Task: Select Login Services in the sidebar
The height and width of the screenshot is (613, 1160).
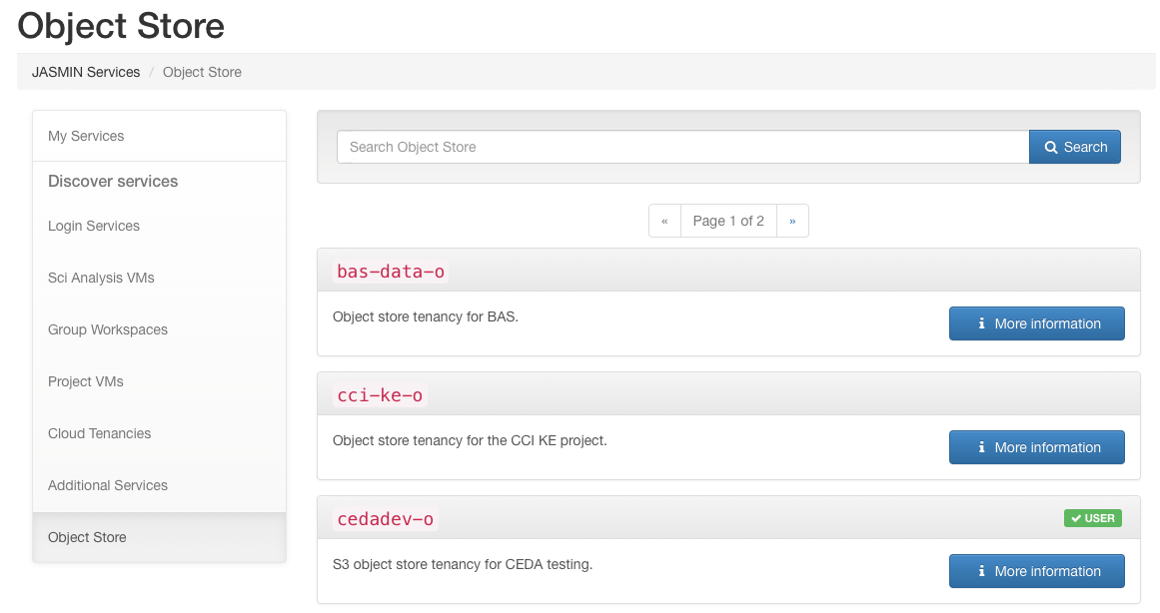Action: pos(94,226)
